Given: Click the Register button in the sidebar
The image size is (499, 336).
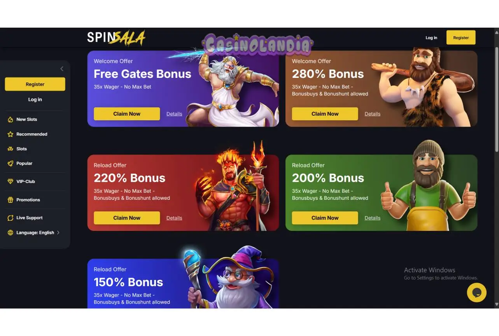Looking at the screenshot, I should [x=35, y=84].
